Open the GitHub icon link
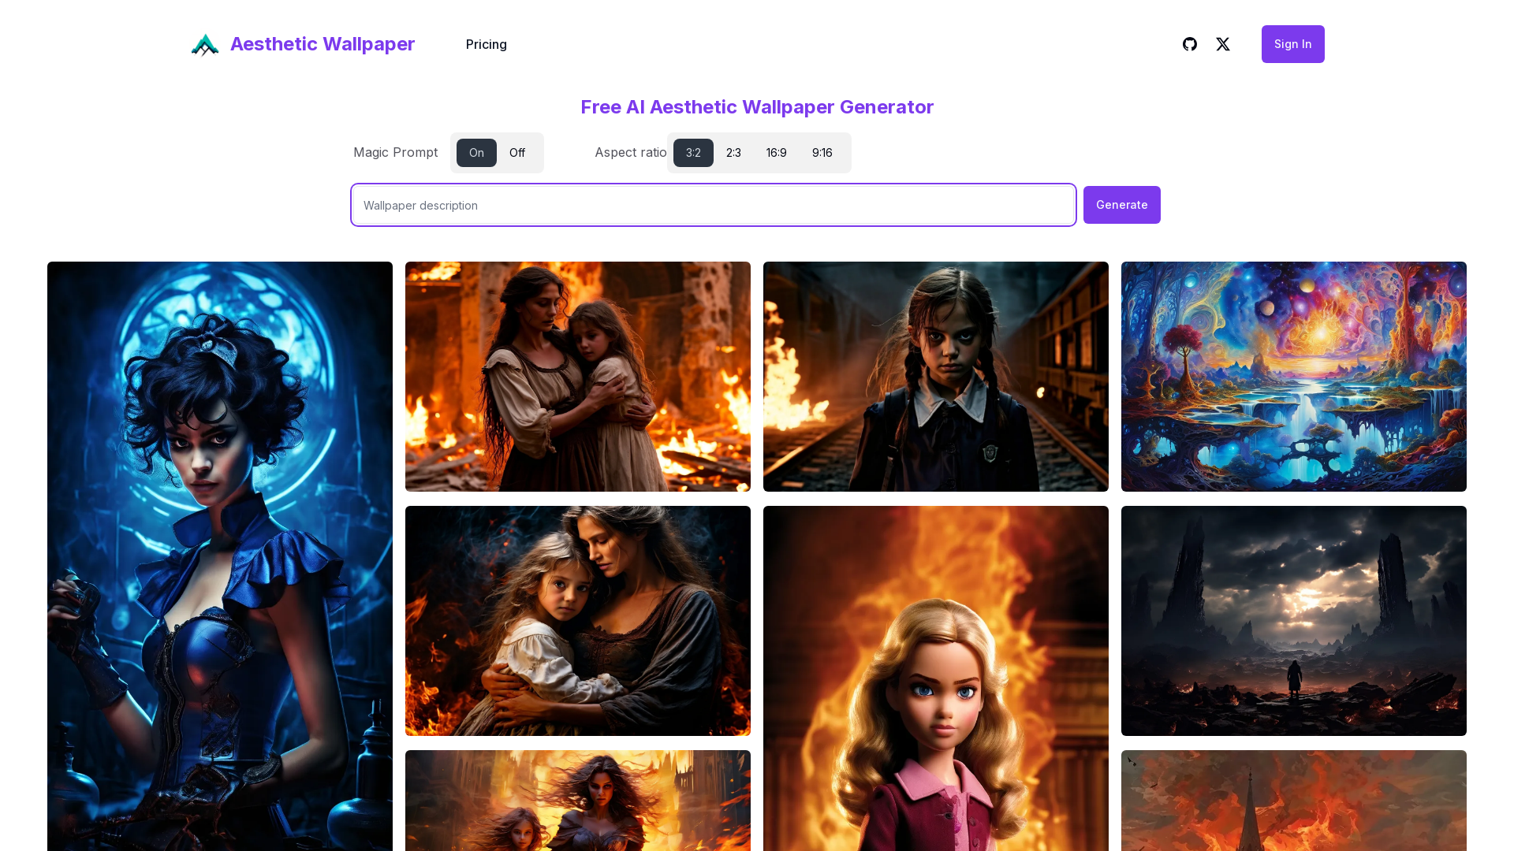1514x851 pixels. click(1190, 44)
